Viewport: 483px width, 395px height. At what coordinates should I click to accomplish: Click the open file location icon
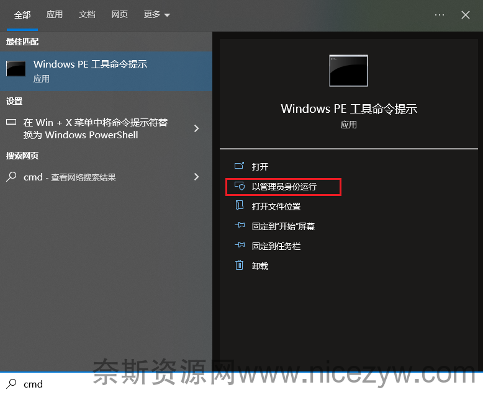(239, 205)
